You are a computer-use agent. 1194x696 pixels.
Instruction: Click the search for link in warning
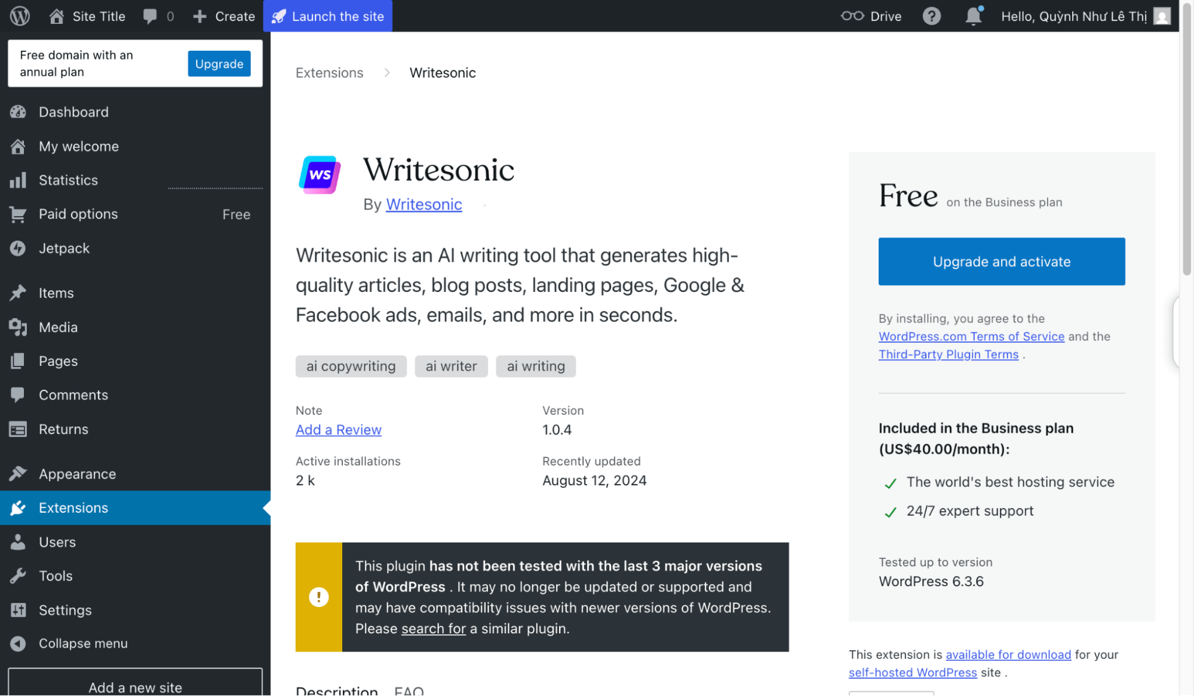[x=434, y=629]
